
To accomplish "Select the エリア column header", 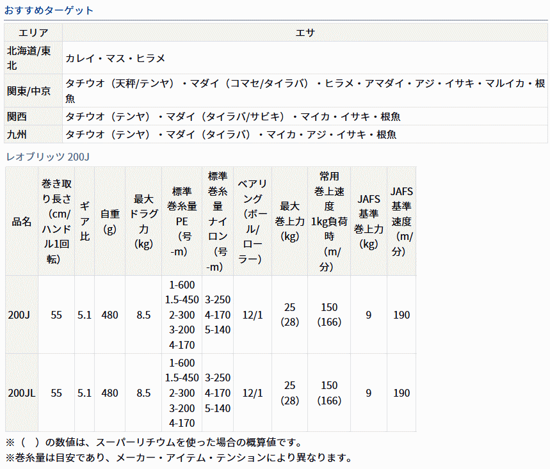I will (33, 33).
